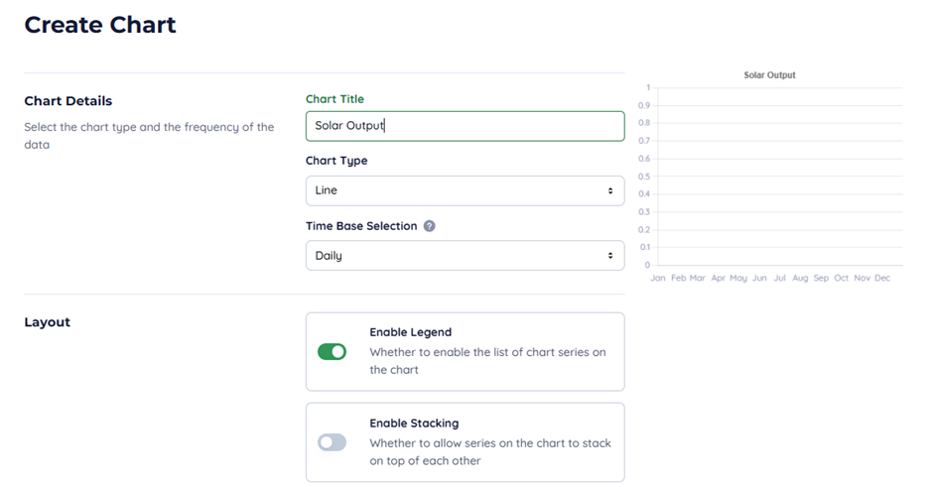Click the empty chart preview plot area

click(777, 177)
